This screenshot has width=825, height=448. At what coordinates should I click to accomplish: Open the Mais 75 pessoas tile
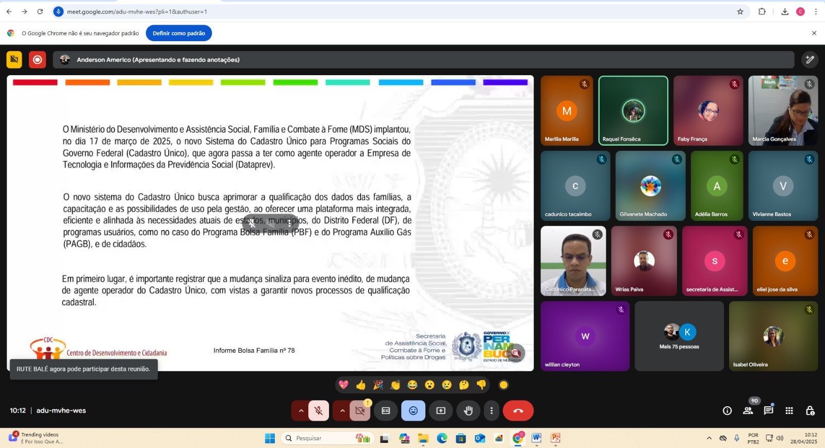[679, 336]
